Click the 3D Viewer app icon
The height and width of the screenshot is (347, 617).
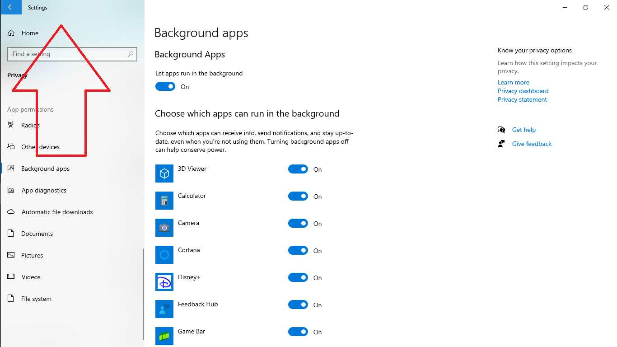(164, 173)
